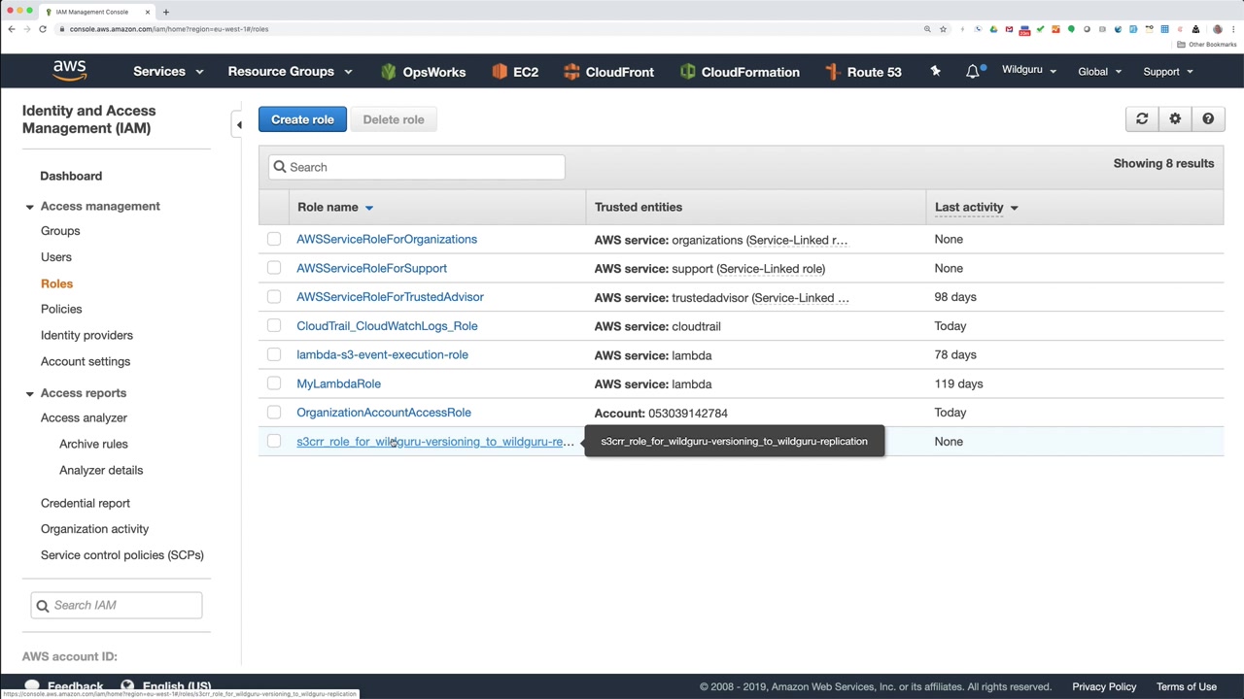Click the AWS logo home icon
The width and height of the screenshot is (1244, 699).
click(x=70, y=71)
